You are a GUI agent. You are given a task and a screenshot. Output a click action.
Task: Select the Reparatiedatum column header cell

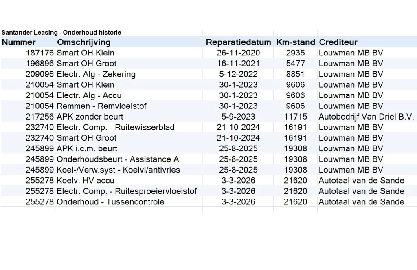pos(238,42)
